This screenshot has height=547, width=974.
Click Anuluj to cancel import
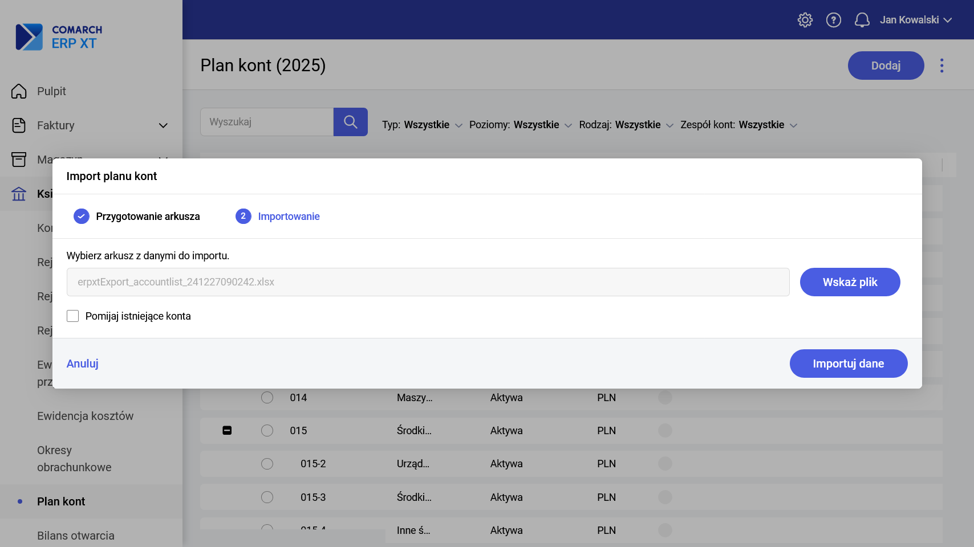tap(83, 364)
